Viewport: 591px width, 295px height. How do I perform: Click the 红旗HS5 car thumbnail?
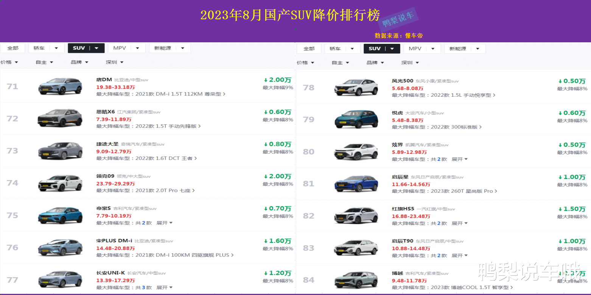(356, 216)
